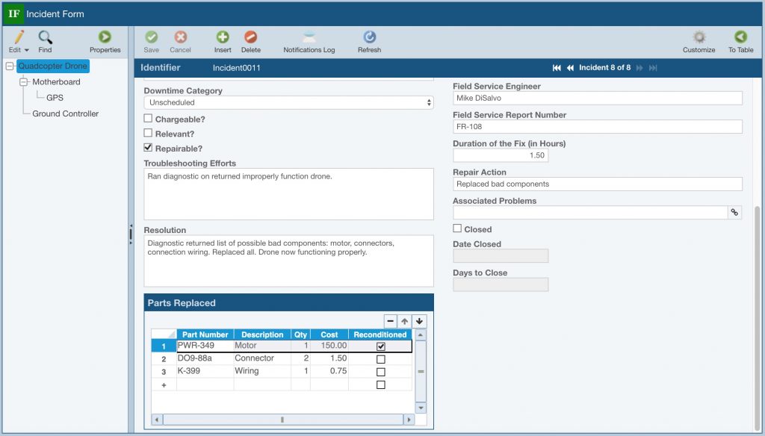Select GPS in the tree
This screenshot has width=765, height=436.
(55, 98)
